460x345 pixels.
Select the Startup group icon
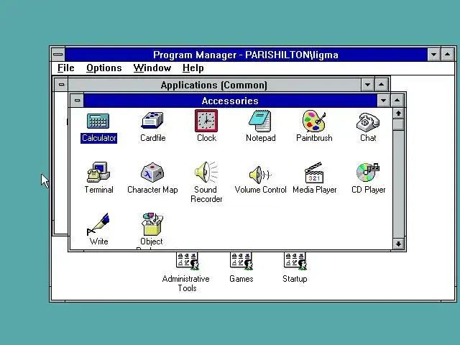[x=295, y=261]
